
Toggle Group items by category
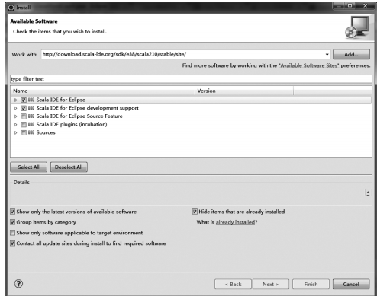pos(12,222)
